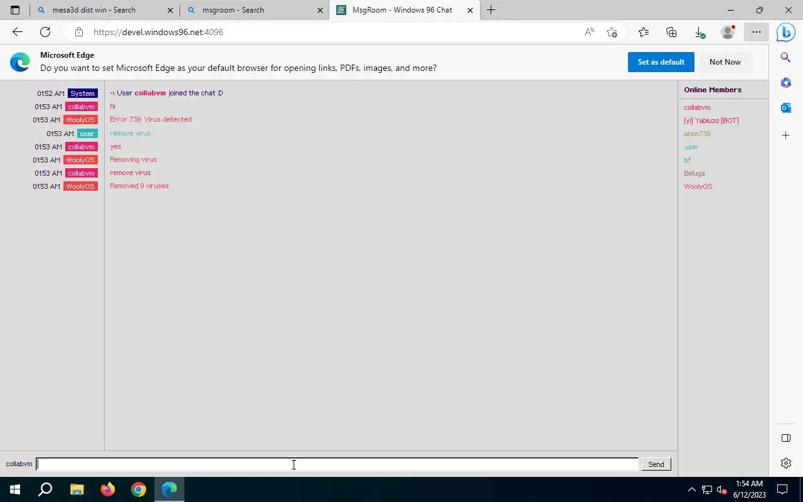
Task: Select Yabluzo [BOT] in member list
Action: click(x=711, y=120)
